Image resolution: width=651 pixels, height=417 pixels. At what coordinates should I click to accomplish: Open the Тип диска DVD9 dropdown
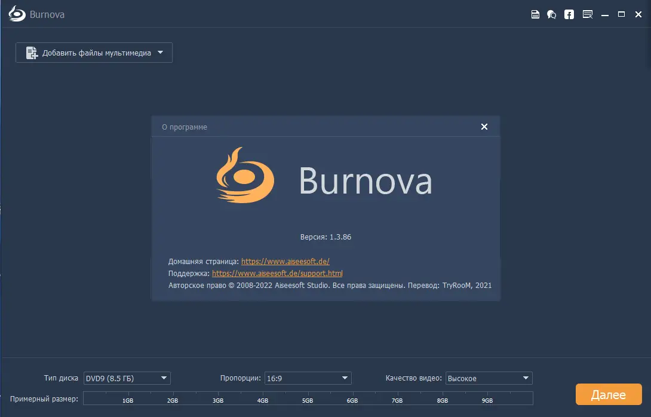click(127, 378)
